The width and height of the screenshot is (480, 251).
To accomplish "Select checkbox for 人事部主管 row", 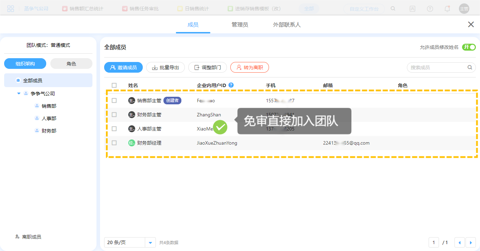I will tap(114, 129).
